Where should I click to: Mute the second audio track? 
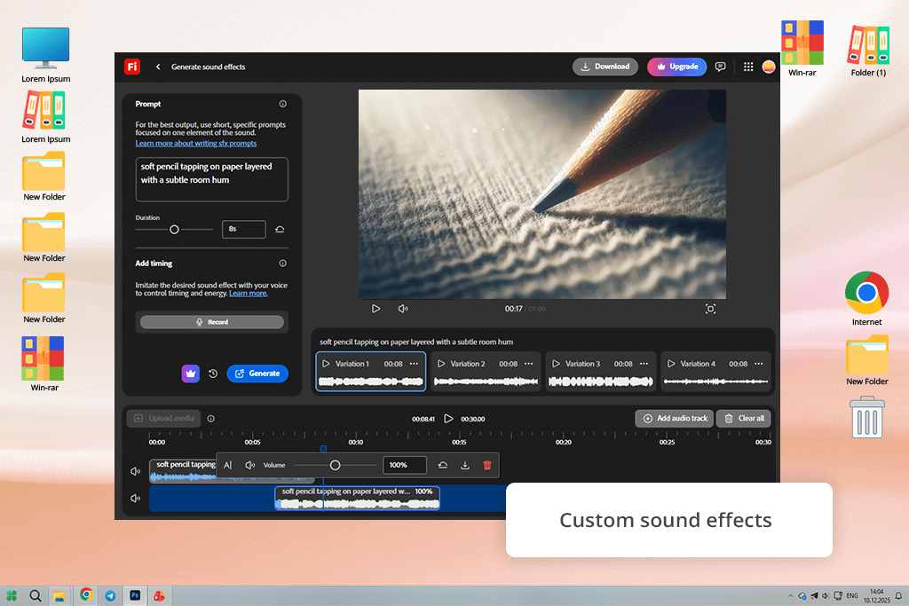coord(136,499)
